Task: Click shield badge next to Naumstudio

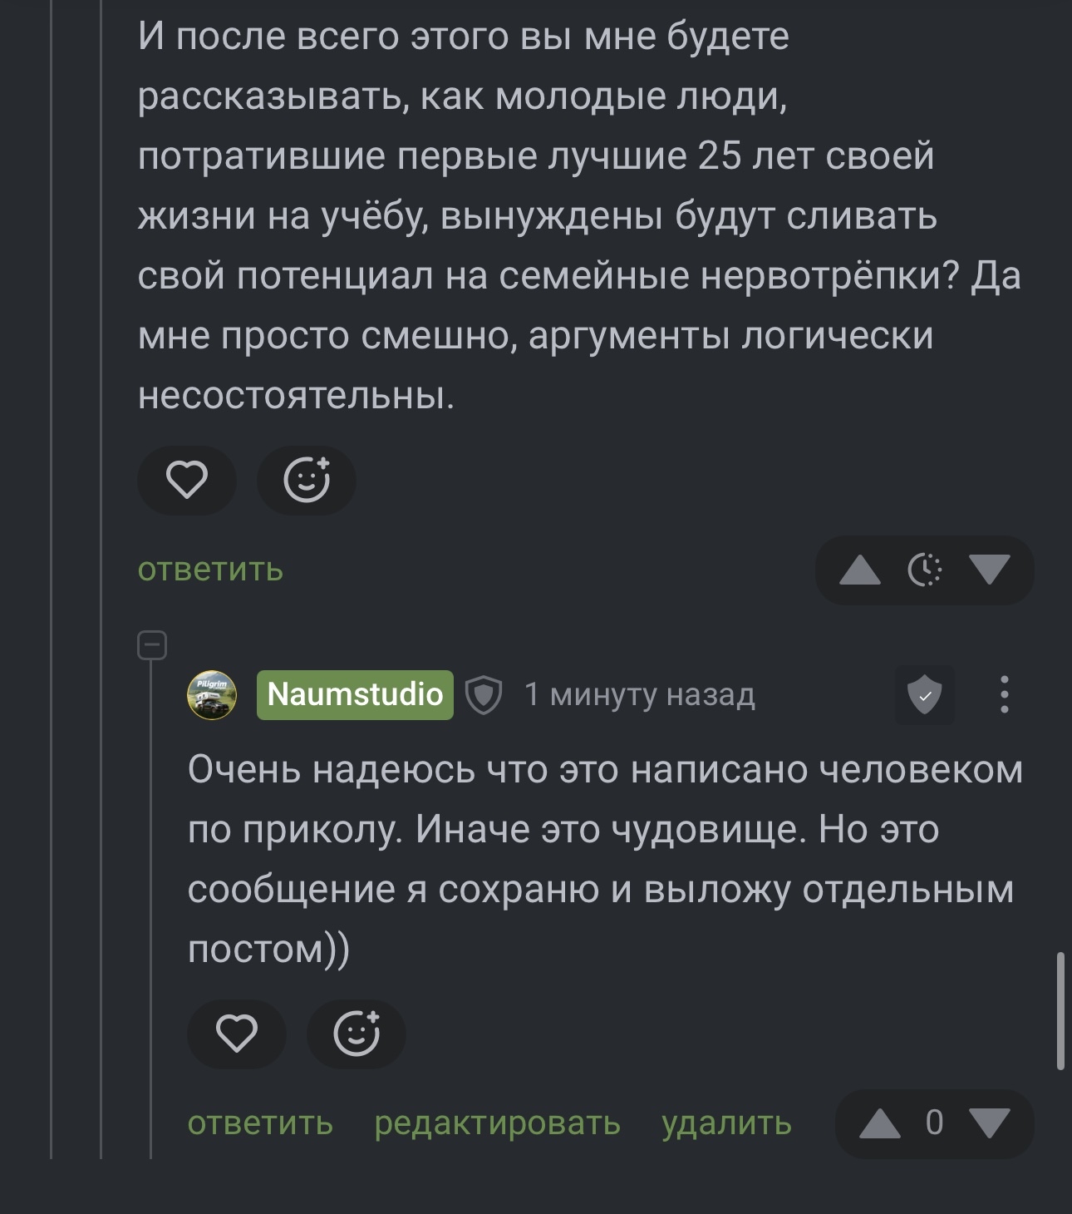Action: pos(483,695)
